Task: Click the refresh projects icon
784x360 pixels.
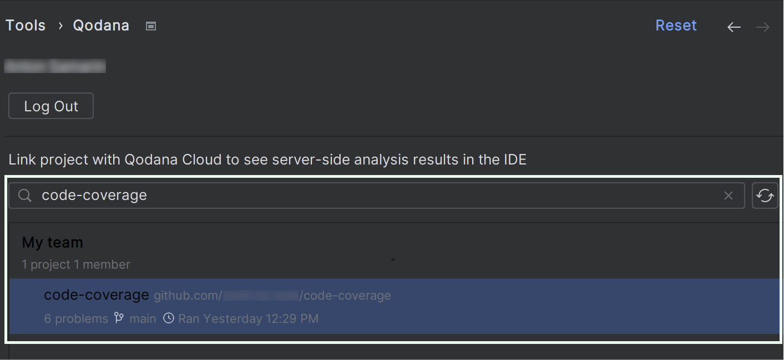Action: [765, 196]
